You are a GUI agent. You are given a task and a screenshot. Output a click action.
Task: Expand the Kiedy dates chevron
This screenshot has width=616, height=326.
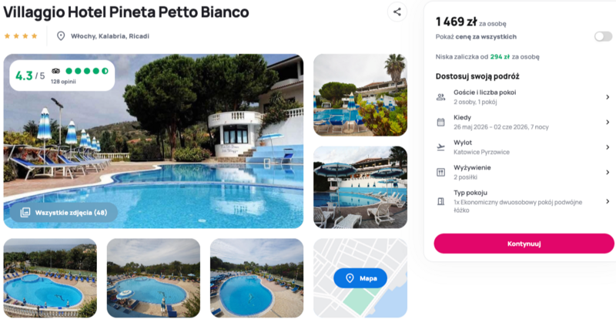(x=607, y=122)
